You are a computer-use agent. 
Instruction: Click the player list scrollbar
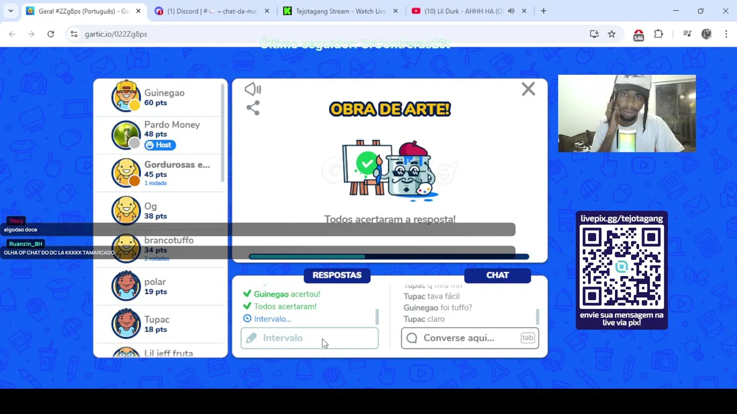(x=223, y=134)
